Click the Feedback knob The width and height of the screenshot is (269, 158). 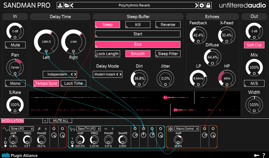click(198, 35)
